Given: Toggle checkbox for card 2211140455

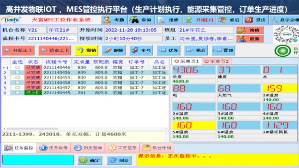Looking at the screenshot, I should coord(17,77).
